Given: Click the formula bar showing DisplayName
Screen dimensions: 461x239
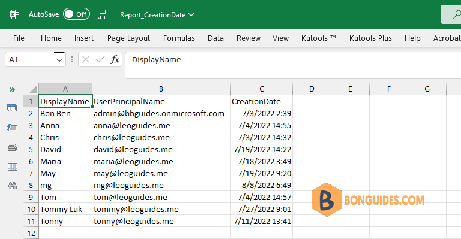Looking at the screenshot, I should pyautogui.click(x=293, y=65).
